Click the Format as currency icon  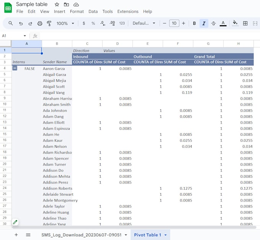(84, 23)
